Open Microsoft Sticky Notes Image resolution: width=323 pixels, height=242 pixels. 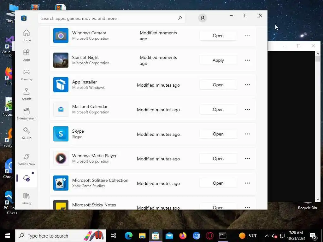pyautogui.click(x=218, y=207)
